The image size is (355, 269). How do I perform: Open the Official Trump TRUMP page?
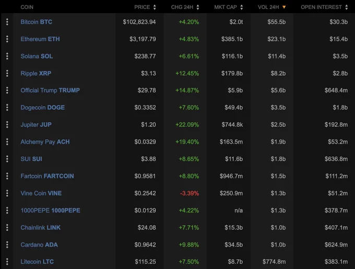(x=50, y=90)
